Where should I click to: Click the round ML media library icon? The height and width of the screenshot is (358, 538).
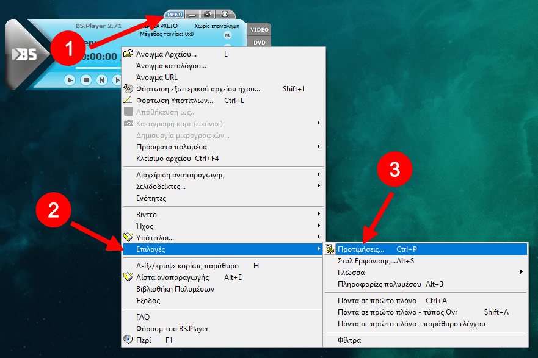coord(228,35)
